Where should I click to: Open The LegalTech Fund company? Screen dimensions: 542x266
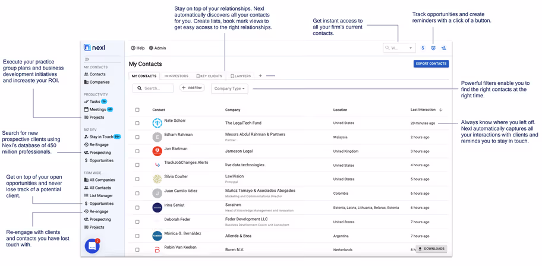click(x=243, y=123)
